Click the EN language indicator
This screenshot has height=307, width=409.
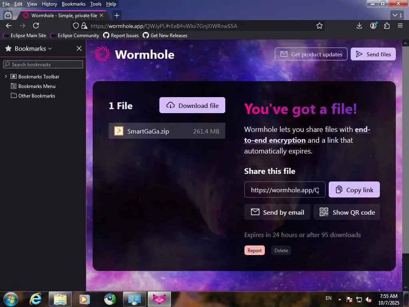(x=328, y=298)
